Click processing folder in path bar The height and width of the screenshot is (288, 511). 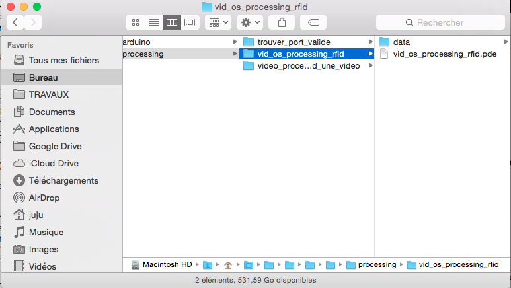[x=376, y=265]
